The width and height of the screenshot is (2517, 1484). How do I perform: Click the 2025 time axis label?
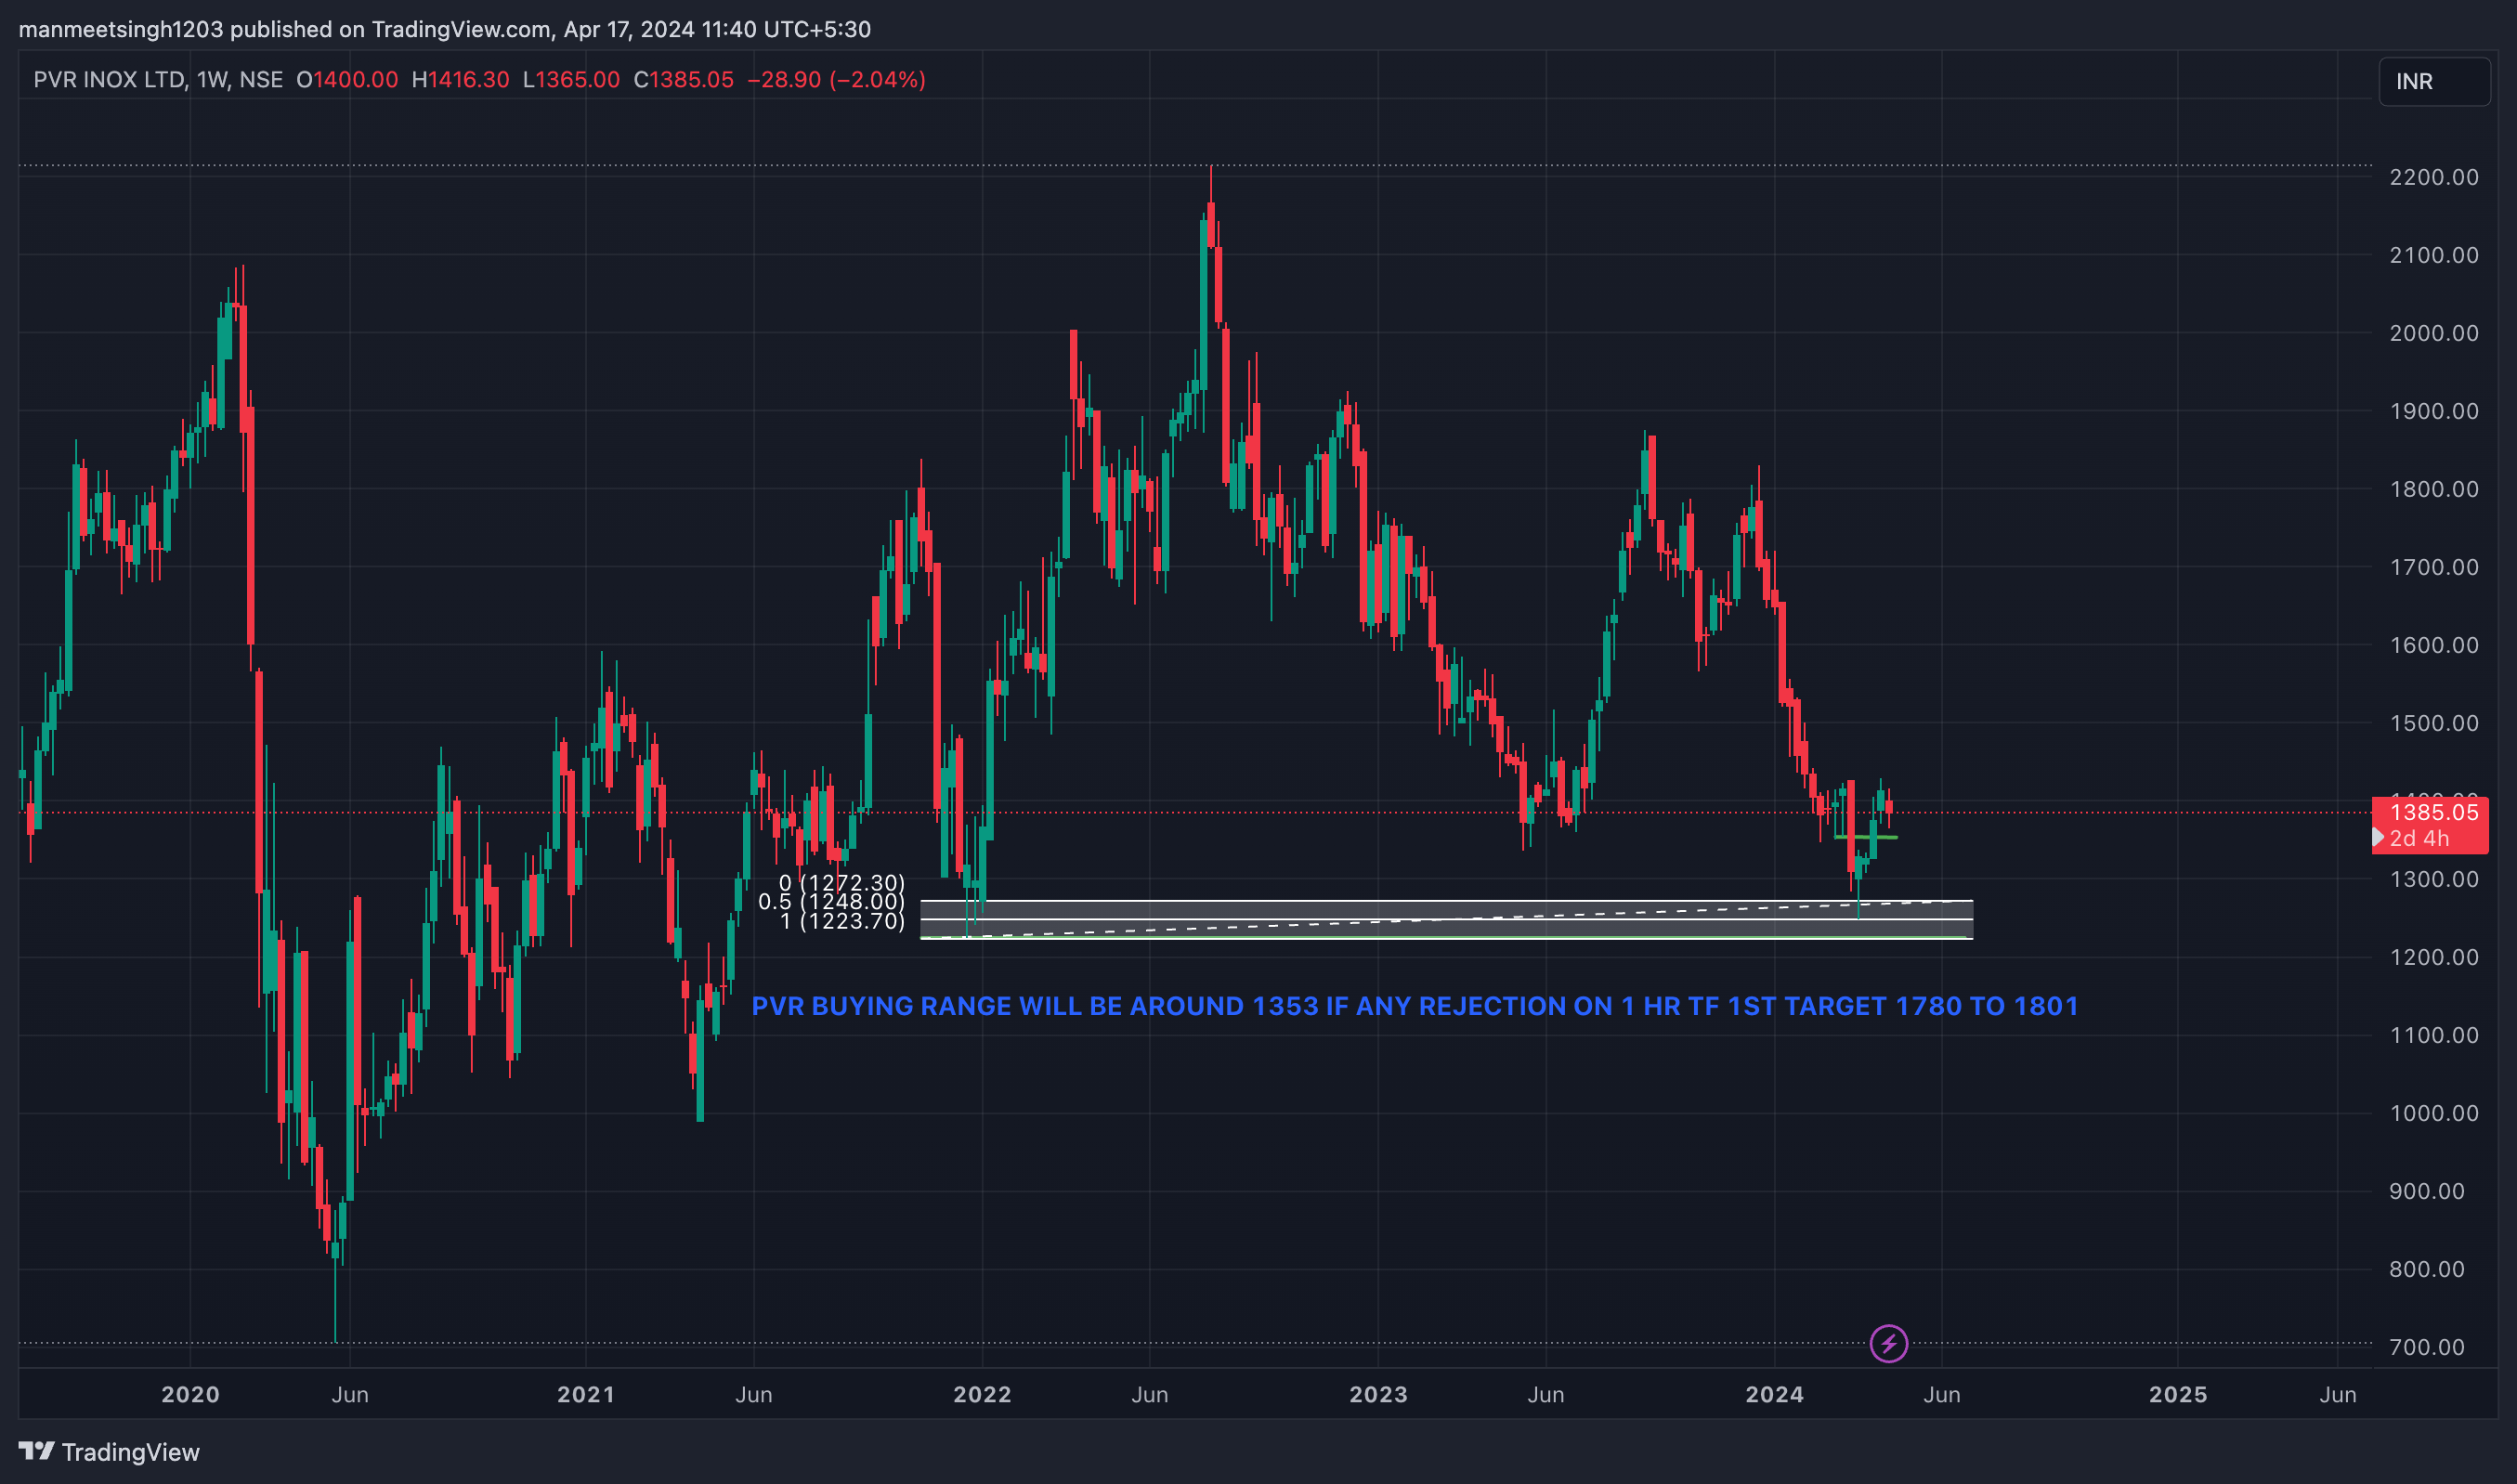coord(2178,1394)
